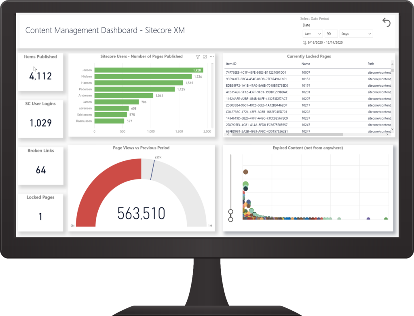The image size is (414, 316).
Task: Select the Nielsen bar in the chart
Action: tap(143, 77)
